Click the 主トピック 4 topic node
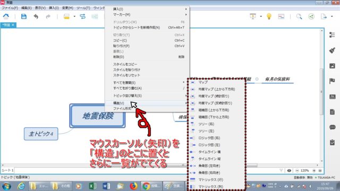This screenshot has width=340, height=191. point(41,134)
